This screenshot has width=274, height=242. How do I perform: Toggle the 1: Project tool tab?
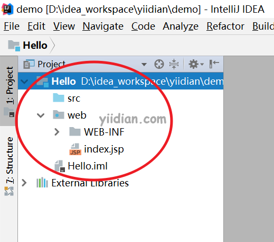coord(9,91)
